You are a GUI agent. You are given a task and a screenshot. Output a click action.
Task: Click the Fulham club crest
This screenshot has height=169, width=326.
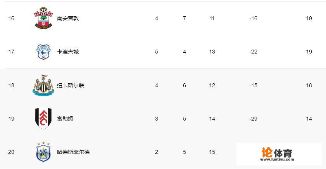43,119
